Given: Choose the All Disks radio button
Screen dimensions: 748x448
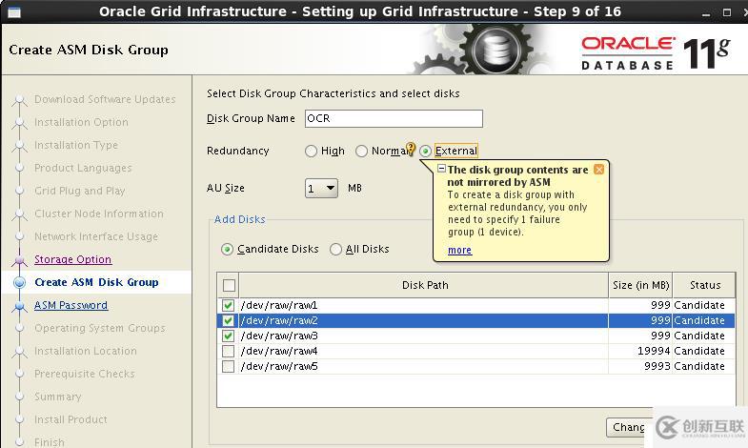Looking at the screenshot, I should click(x=336, y=250).
